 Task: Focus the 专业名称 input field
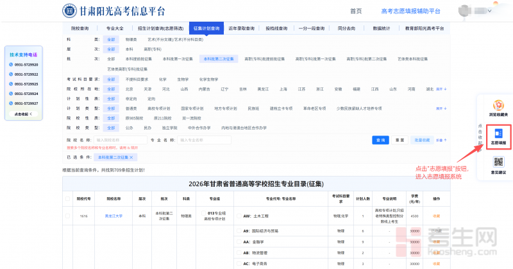click(204, 140)
